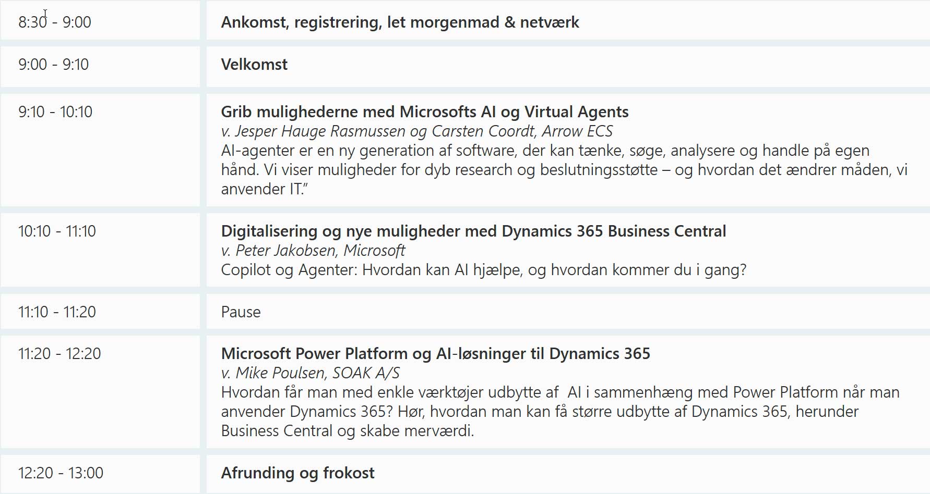
Task: Click the AI-agenter description paragraph
Action: [564, 169]
